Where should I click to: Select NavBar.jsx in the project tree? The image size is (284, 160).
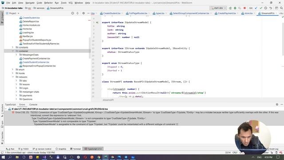(28, 36)
